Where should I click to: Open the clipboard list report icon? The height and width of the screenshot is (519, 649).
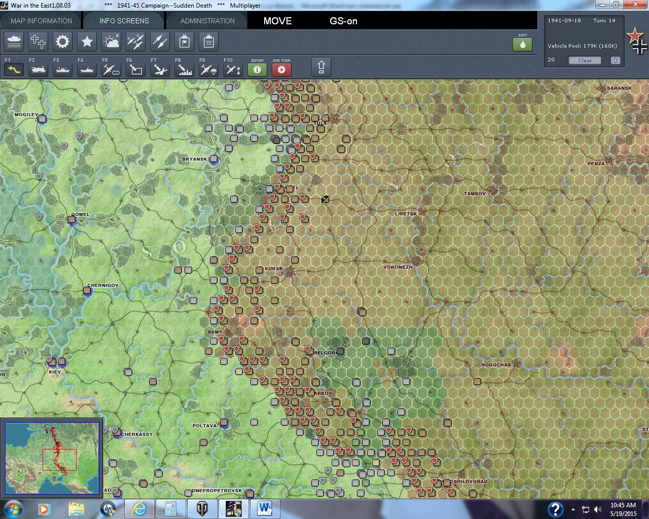[x=209, y=42]
